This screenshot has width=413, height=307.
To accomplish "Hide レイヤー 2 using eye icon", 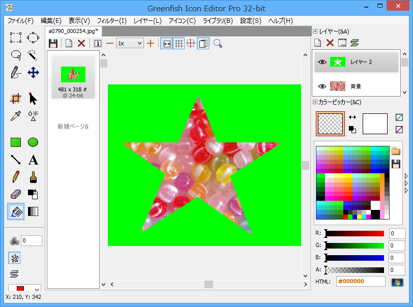I will click(321, 62).
